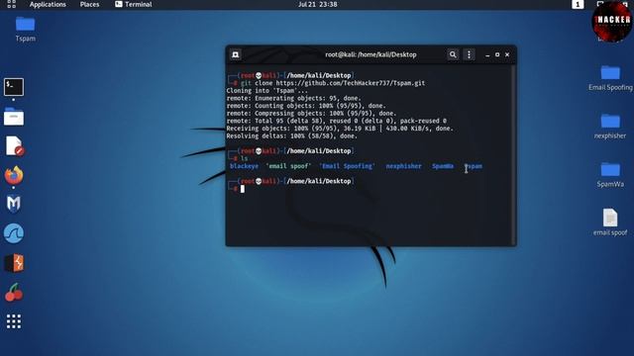Click the clock showing Jul 21 23:38
The width and height of the screenshot is (634, 356).
coord(317,4)
